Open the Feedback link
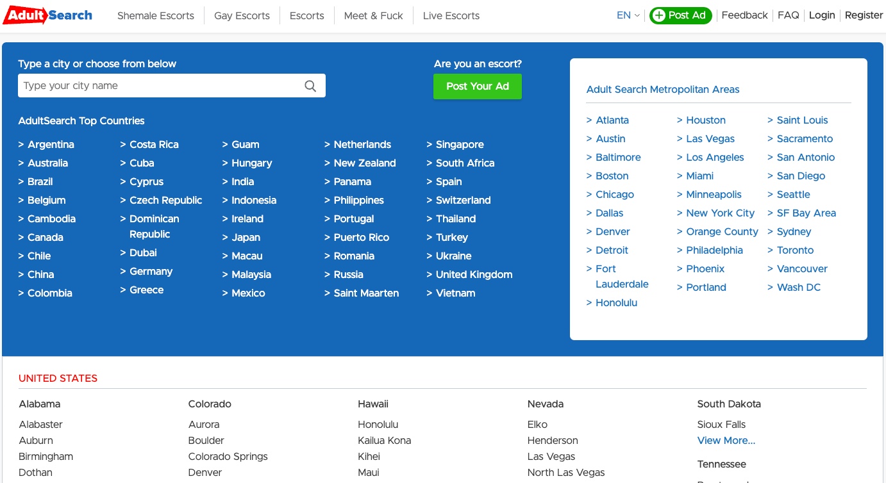 pos(744,15)
